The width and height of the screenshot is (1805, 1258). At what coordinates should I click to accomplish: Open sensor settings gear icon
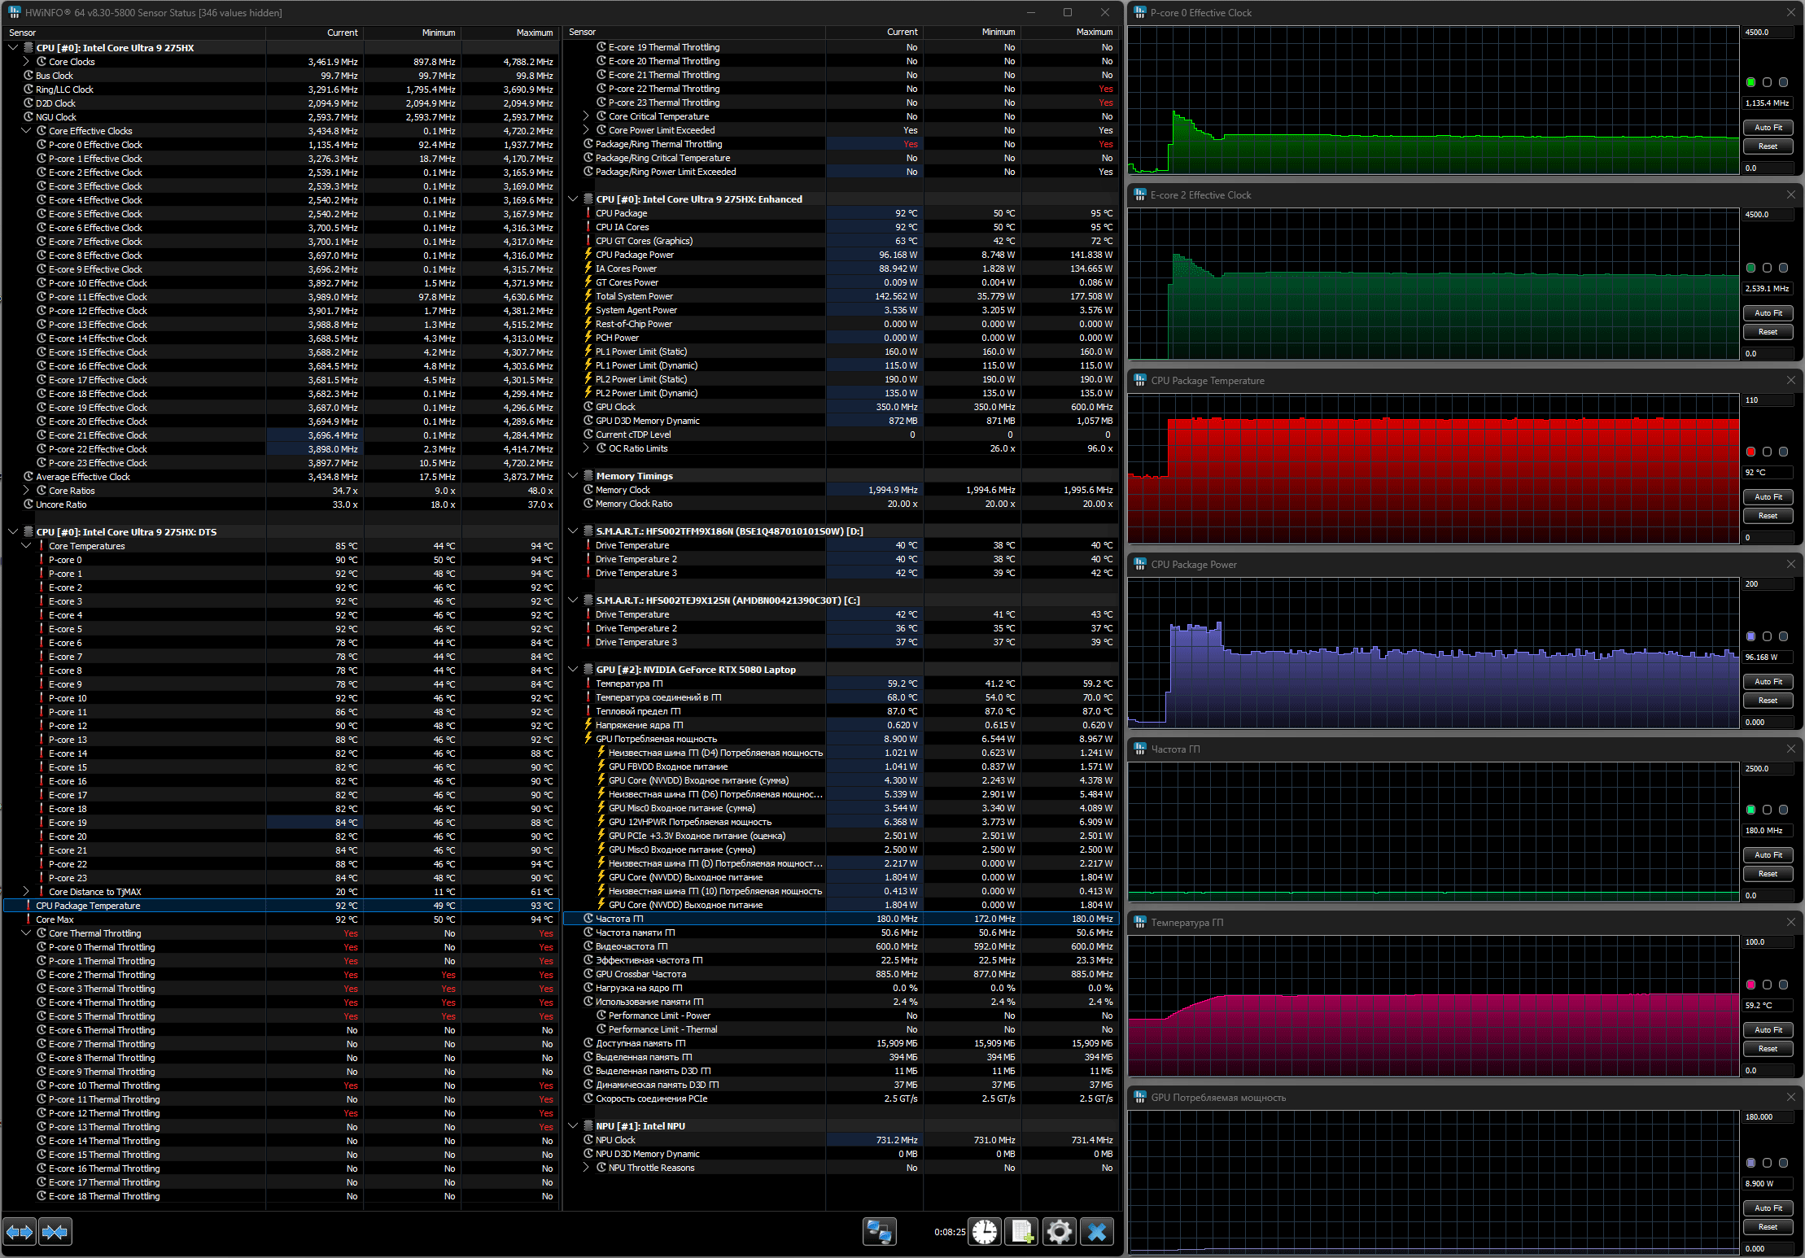1059,1232
